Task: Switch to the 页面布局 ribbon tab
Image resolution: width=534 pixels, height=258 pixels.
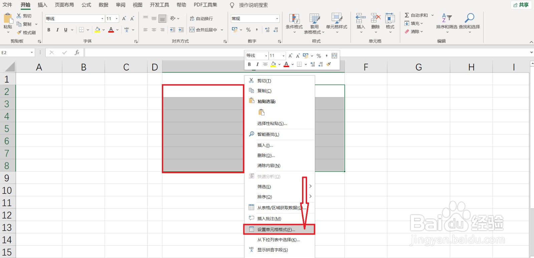Action: [x=64, y=5]
